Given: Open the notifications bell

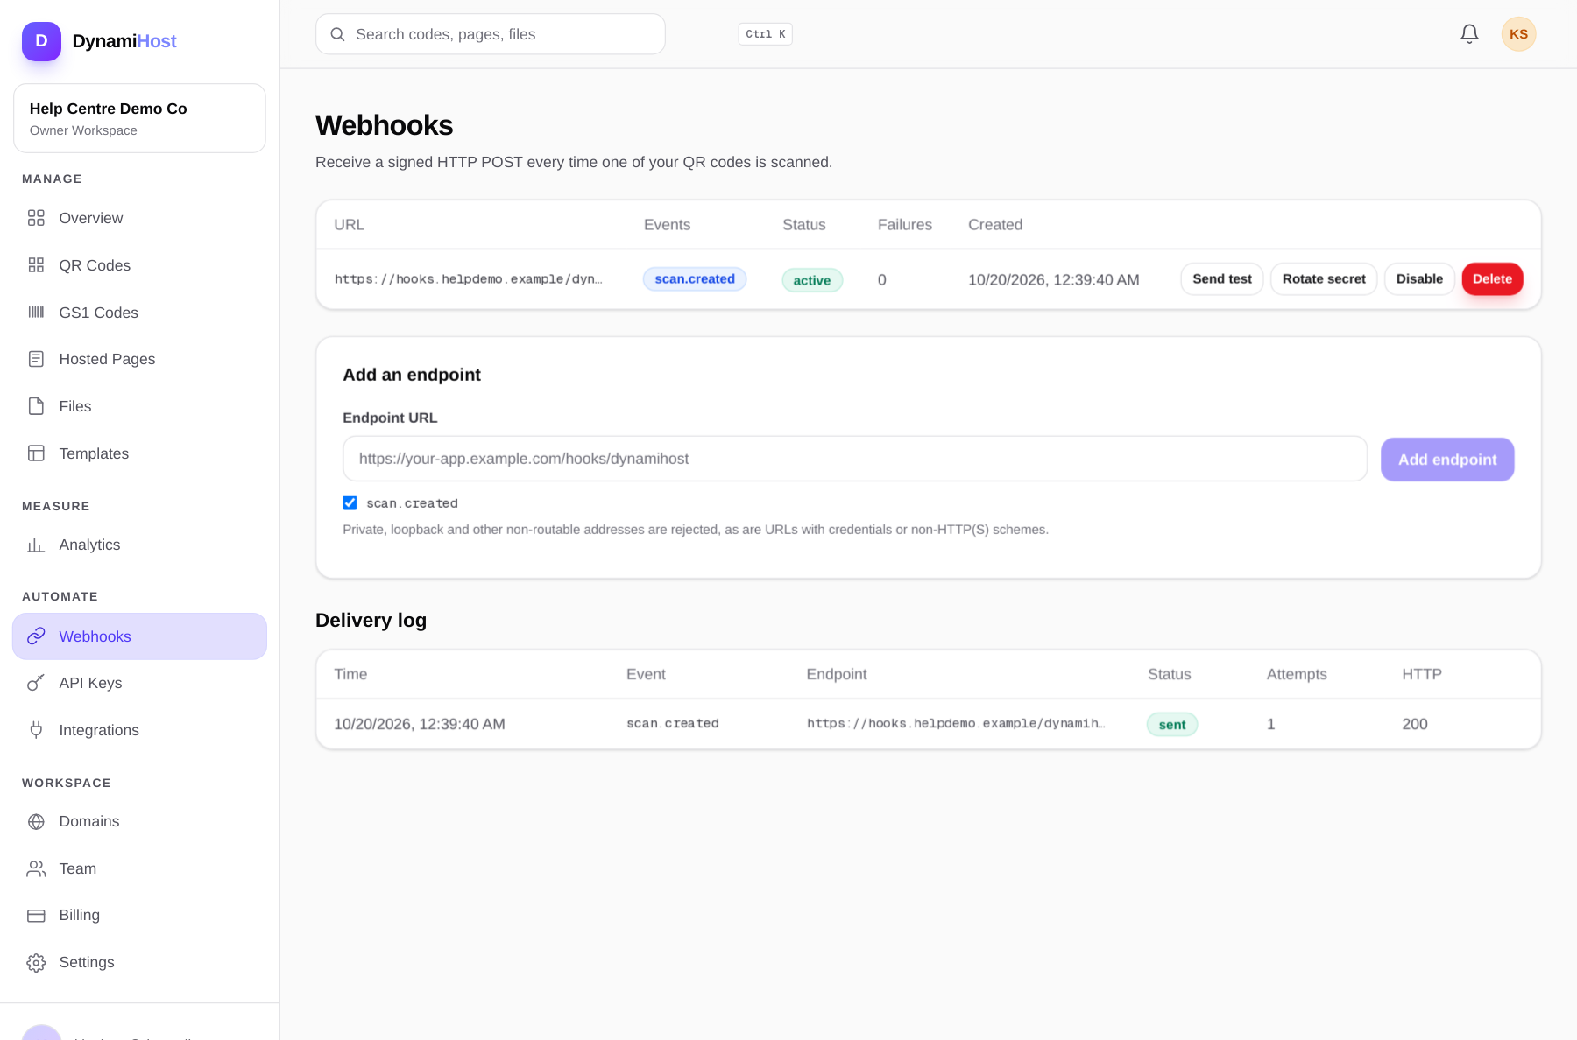Looking at the screenshot, I should point(1469,34).
